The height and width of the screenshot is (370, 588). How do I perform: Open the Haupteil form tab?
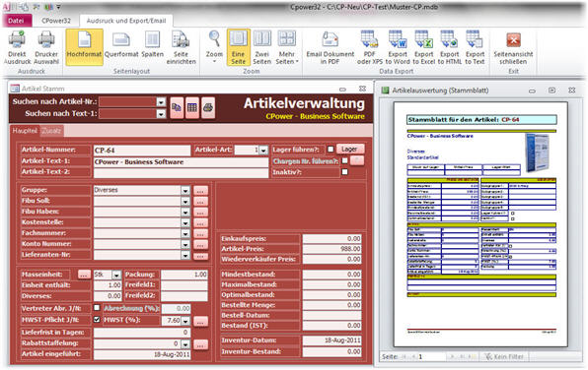tap(25, 131)
